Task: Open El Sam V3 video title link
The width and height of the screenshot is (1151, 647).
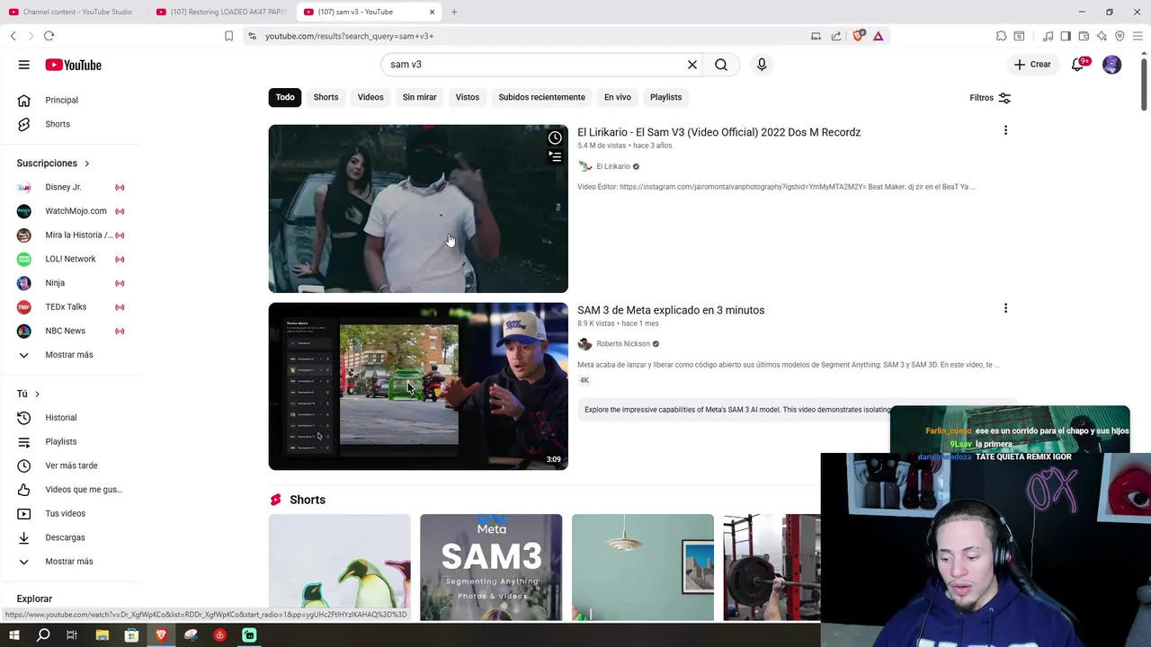Action: 718,132
